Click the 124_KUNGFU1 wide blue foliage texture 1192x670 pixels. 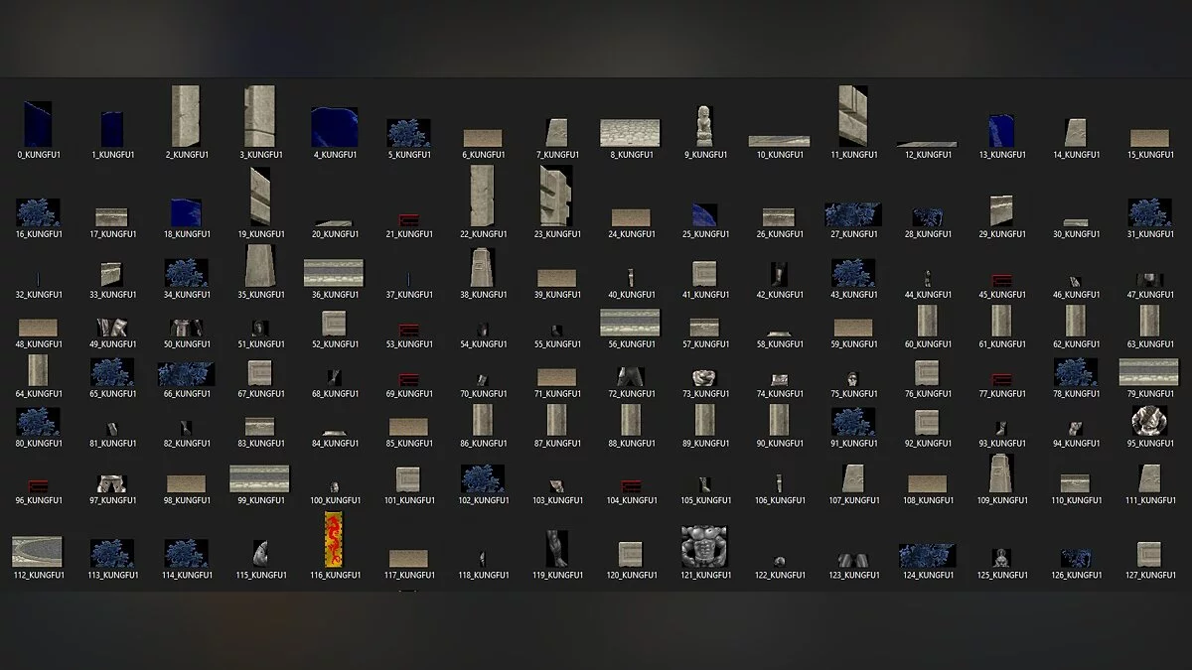(927, 555)
